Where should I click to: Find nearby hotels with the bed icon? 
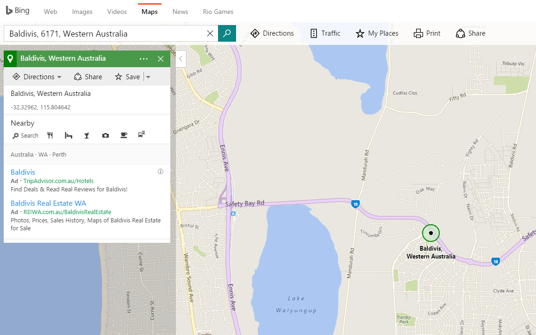coord(69,135)
